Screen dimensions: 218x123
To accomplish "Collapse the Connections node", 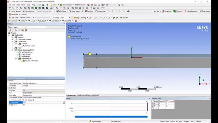I will pyautogui.click(x=12, y=42).
